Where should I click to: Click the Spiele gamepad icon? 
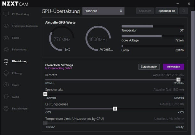click(x=6, y=38)
